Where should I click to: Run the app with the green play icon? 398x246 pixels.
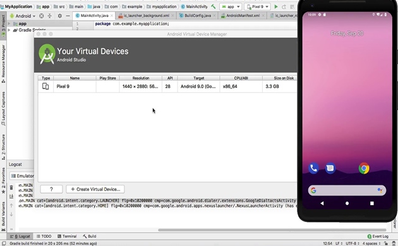click(x=276, y=7)
